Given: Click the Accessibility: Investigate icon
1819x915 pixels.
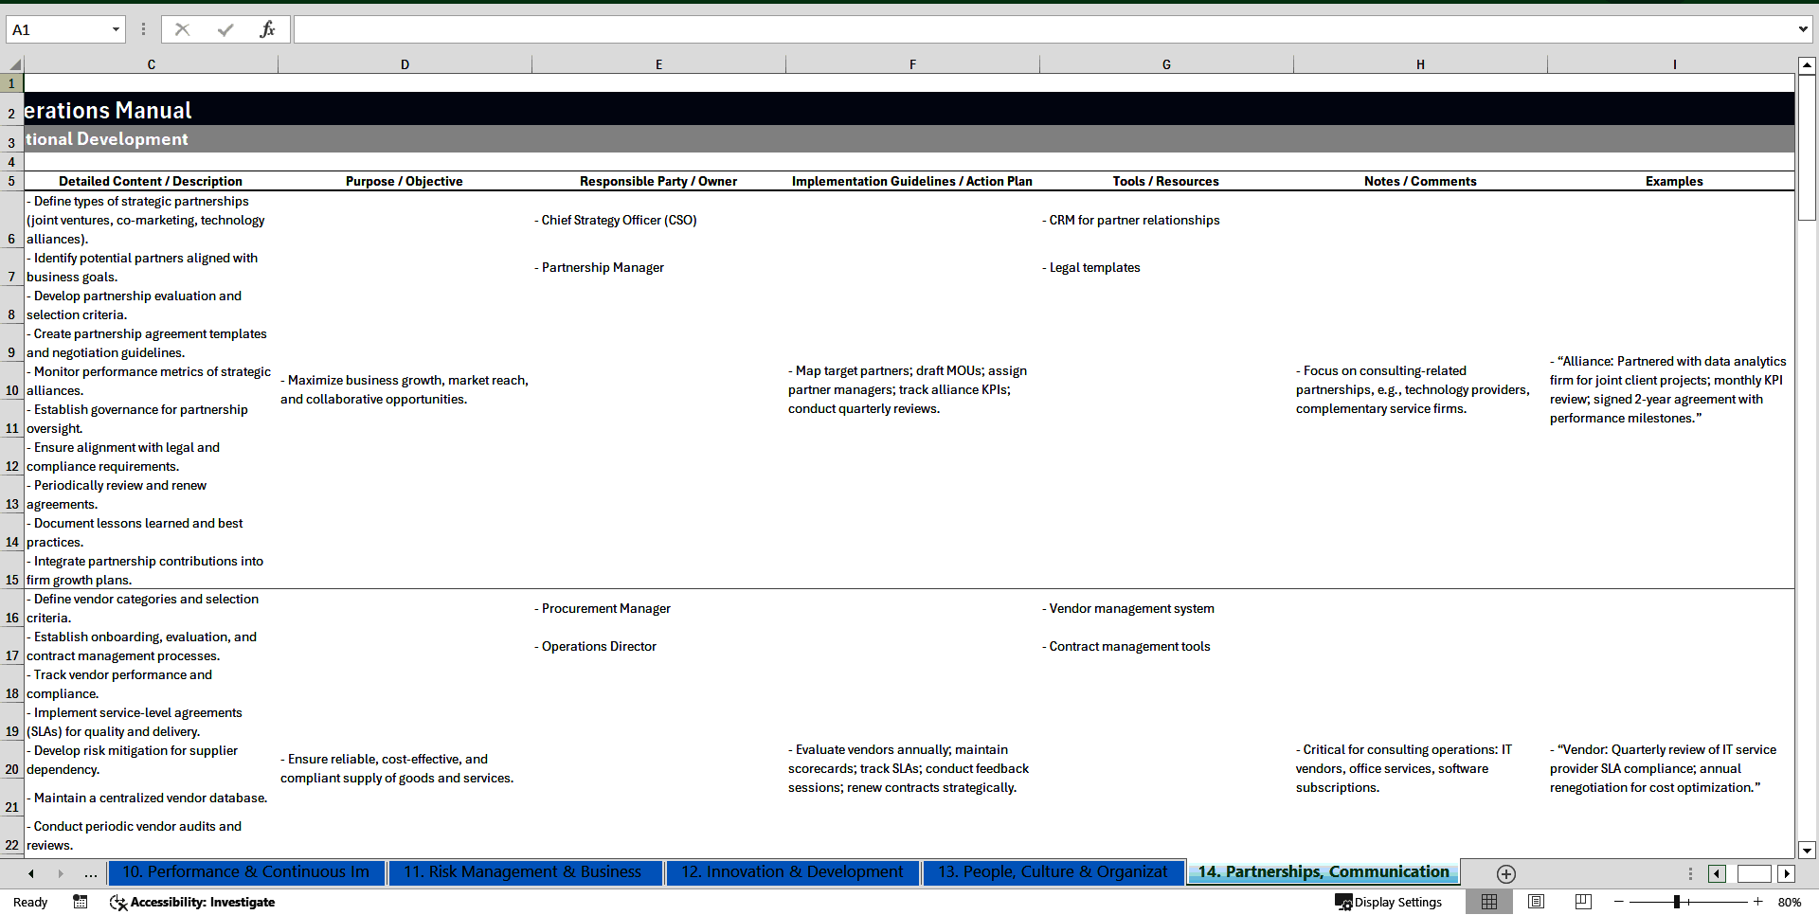Looking at the screenshot, I should tap(118, 902).
